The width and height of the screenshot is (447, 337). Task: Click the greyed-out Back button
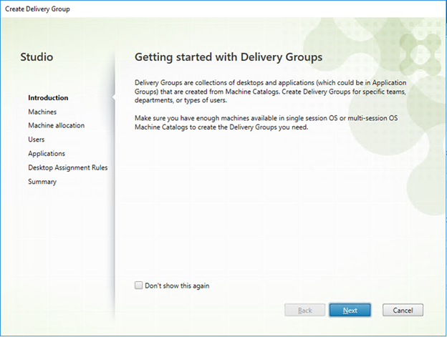(304, 310)
